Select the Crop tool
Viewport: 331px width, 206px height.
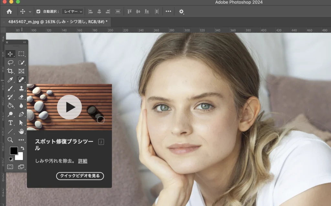click(10, 71)
